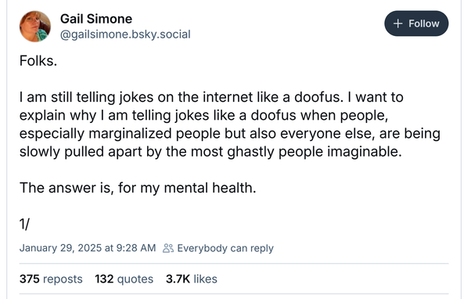Click the word 'likes' in engagement row
The height and width of the screenshot is (299, 471).
point(205,279)
